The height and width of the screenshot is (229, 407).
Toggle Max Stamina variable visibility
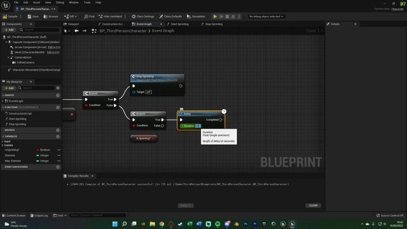click(x=59, y=161)
